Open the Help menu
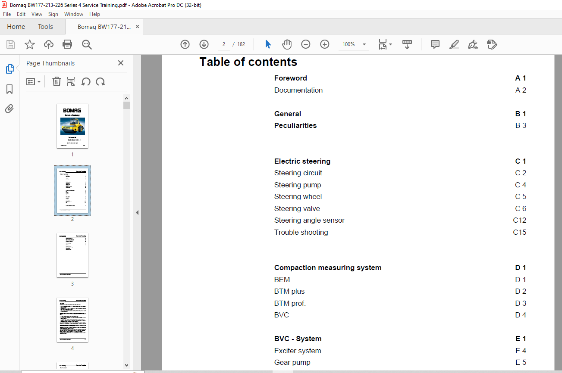The width and height of the screenshot is (562, 373). click(x=94, y=14)
